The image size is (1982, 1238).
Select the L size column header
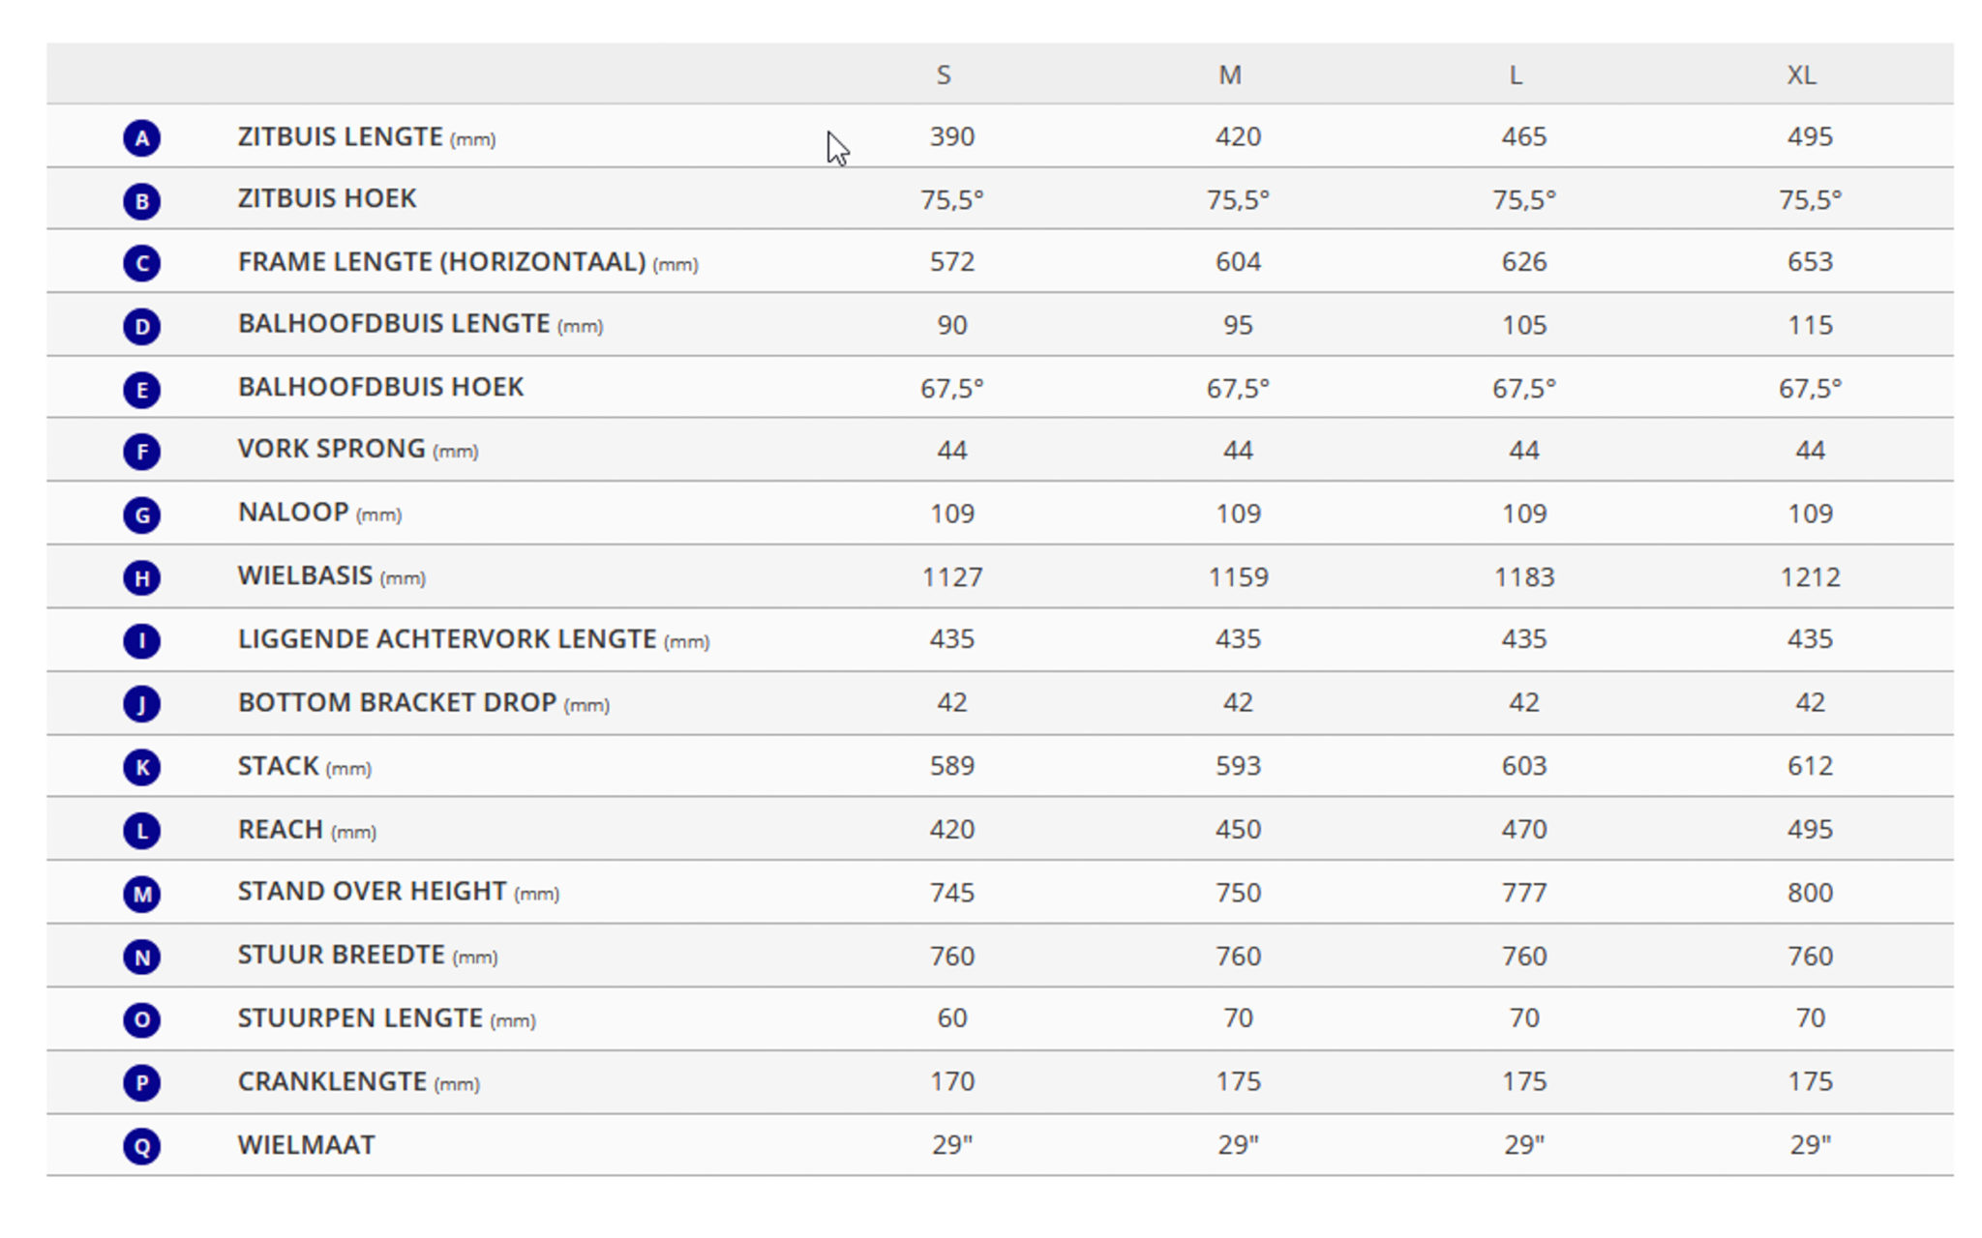tap(1516, 75)
